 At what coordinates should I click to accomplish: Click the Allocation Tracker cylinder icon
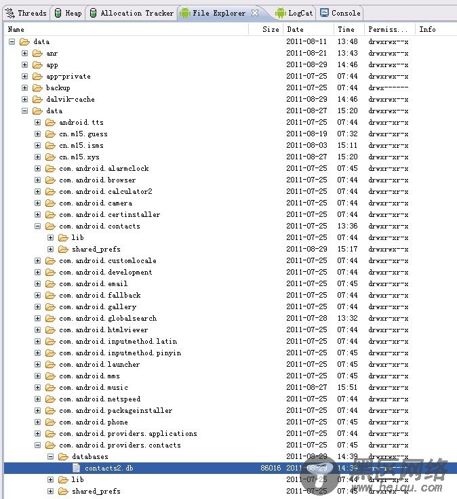(94, 13)
